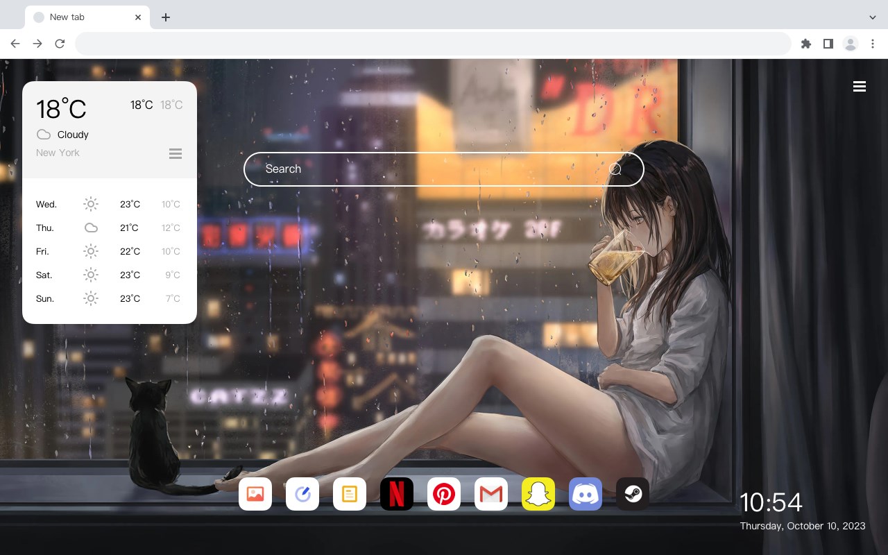The width and height of the screenshot is (888, 555).
Task: Click the 10:54 clock display
Action: [771, 502]
